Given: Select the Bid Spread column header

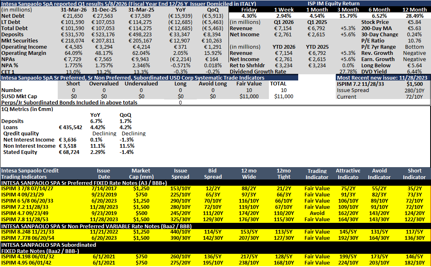Looking at the screenshot, I should (x=212, y=174).
